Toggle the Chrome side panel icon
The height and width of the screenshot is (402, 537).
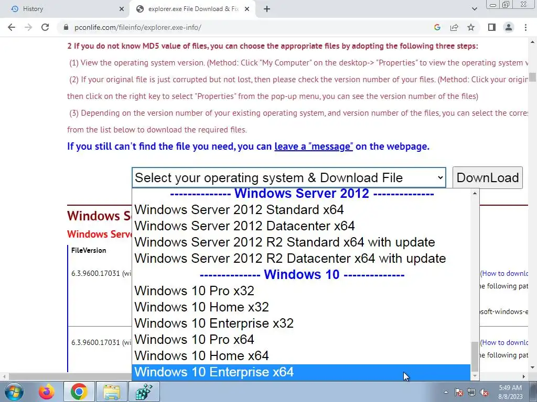click(x=492, y=27)
